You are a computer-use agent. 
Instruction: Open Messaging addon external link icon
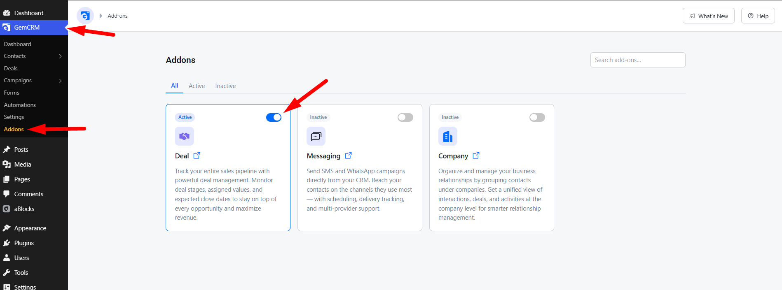click(348, 155)
